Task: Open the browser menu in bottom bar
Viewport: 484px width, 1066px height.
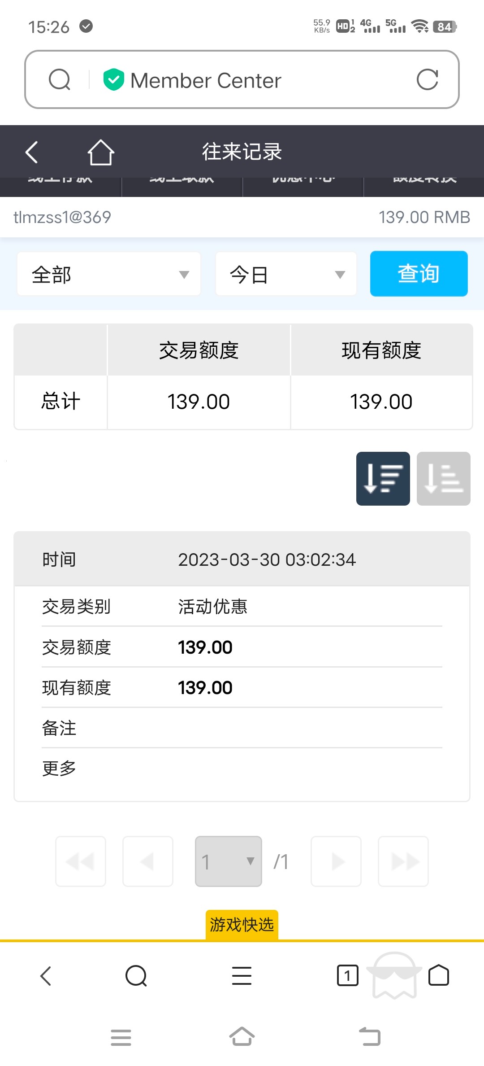Action: [x=242, y=976]
